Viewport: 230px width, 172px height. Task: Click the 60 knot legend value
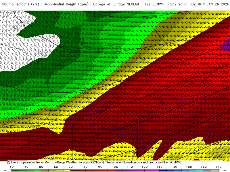56,167
